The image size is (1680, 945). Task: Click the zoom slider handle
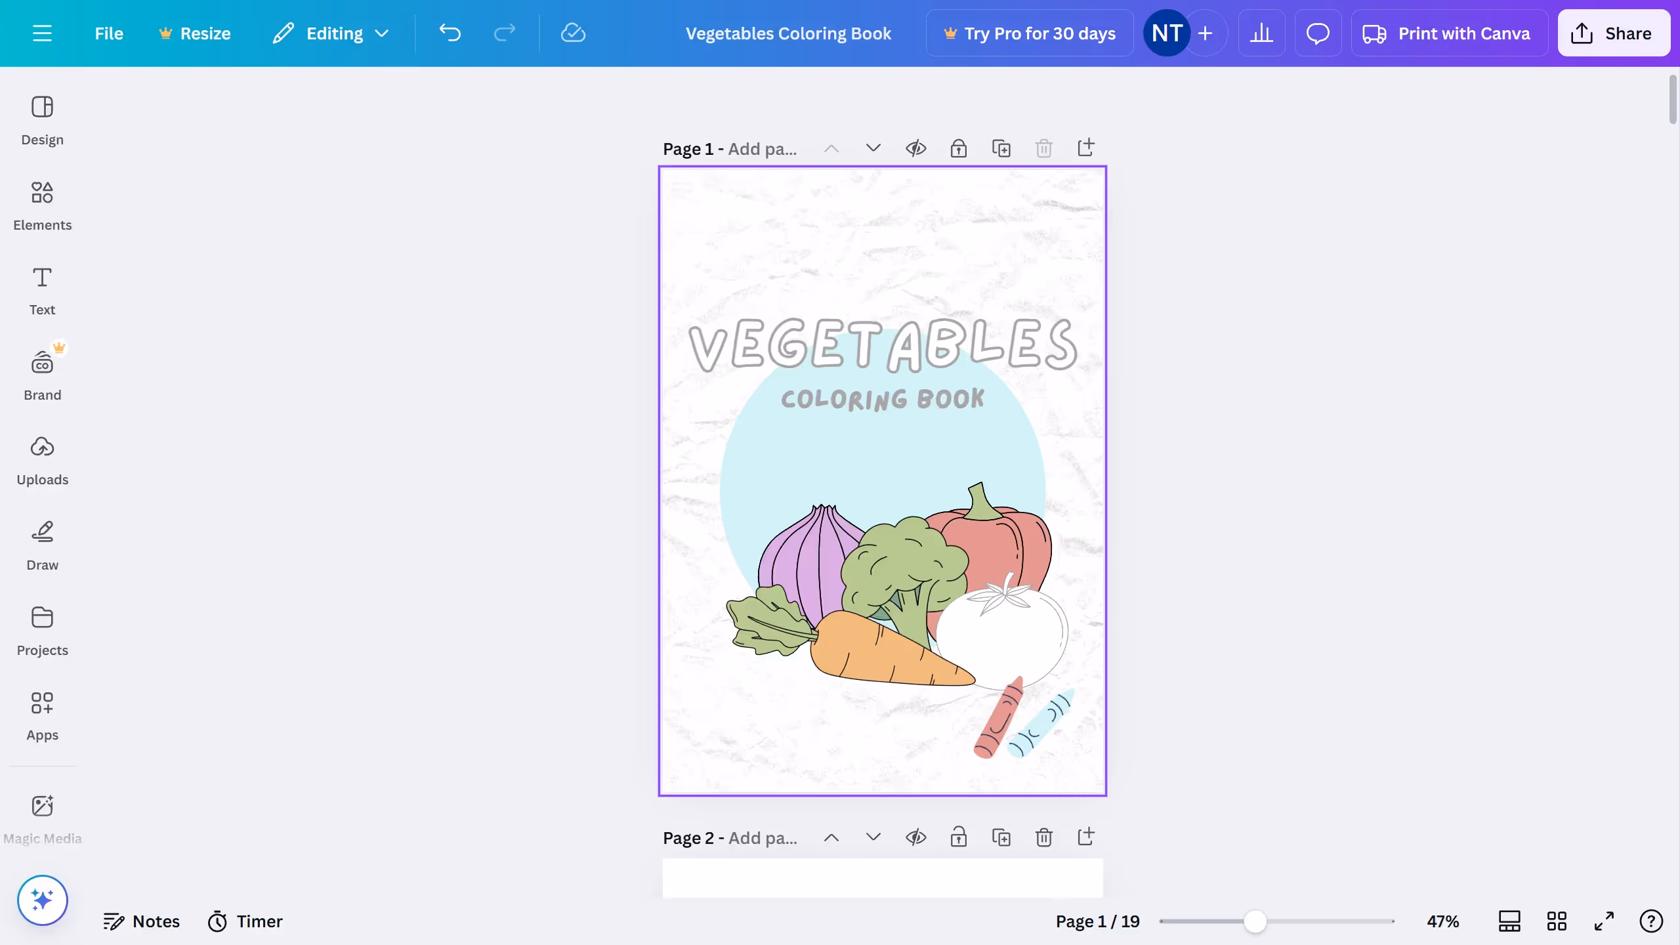click(1255, 921)
